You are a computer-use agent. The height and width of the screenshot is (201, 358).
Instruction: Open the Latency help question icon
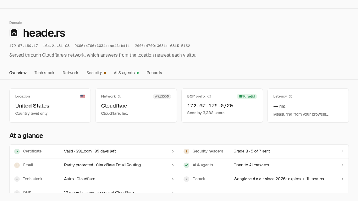(x=291, y=96)
